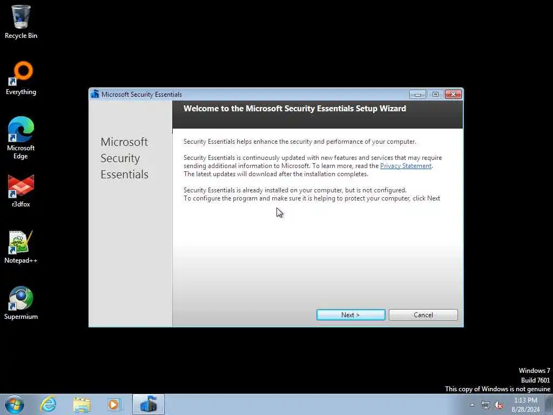553x415 pixels.
Task: Launch the Everything search shortcut
Action: coord(21,78)
